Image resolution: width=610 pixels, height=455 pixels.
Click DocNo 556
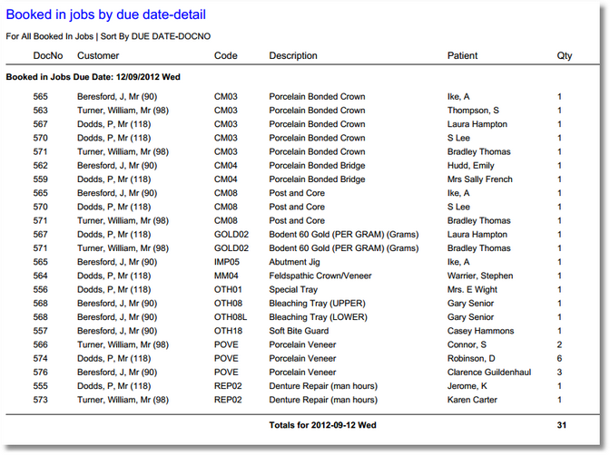pos(41,289)
